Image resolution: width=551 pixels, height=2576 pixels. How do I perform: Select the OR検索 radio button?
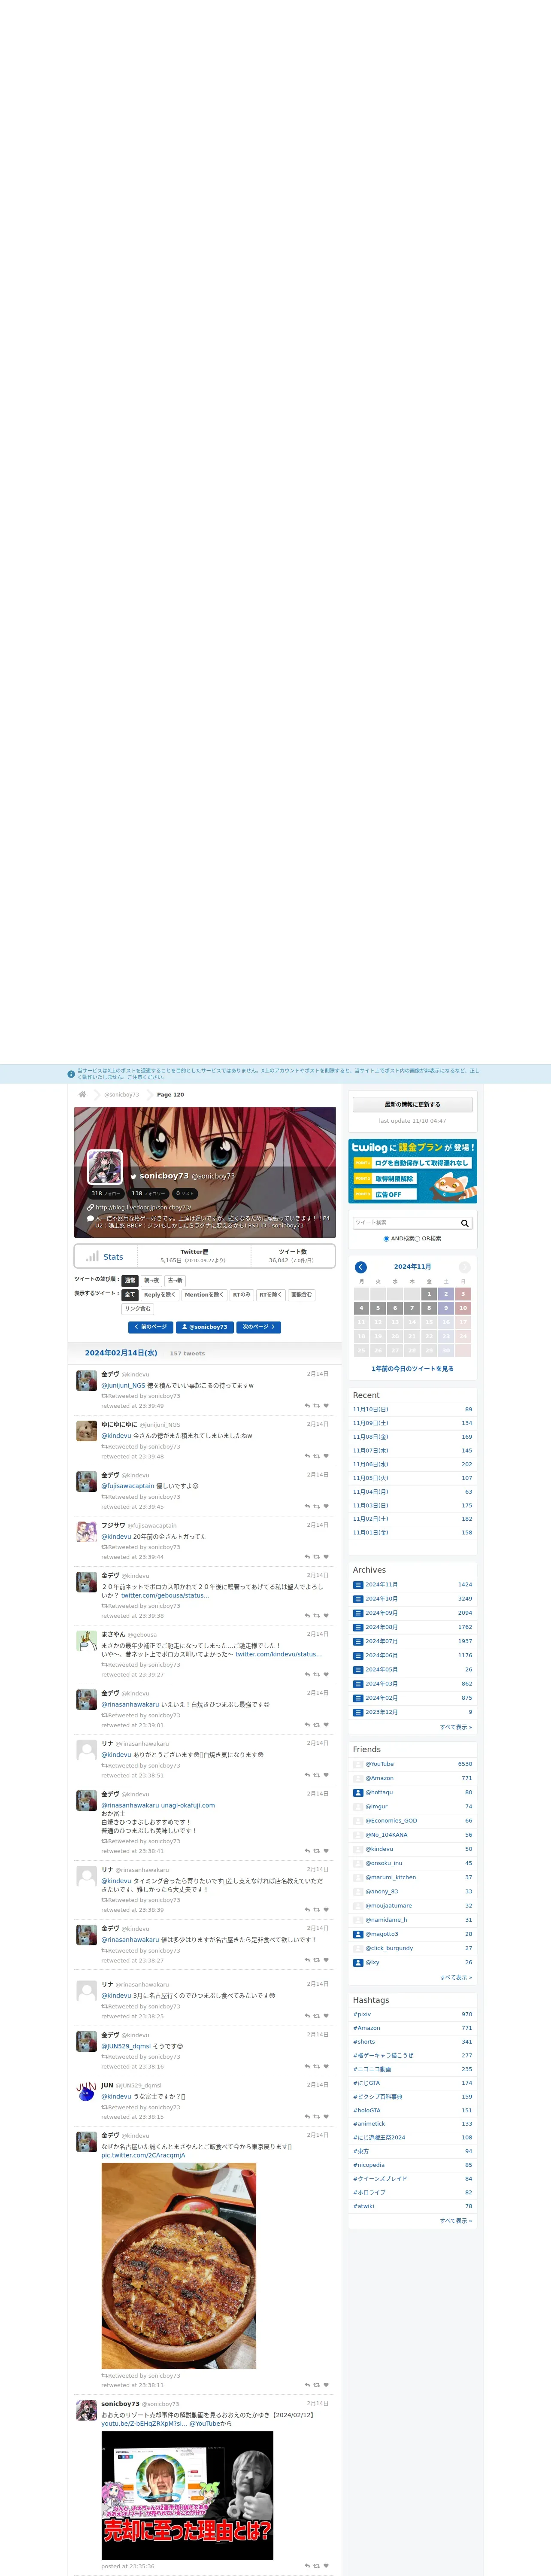pos(417,1239)
